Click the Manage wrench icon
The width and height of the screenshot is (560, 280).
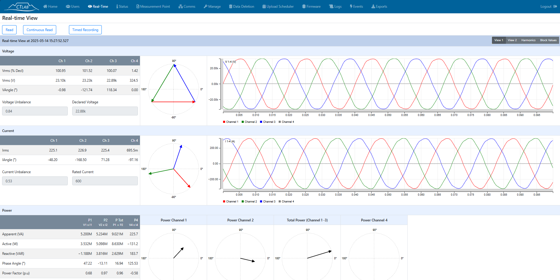[206, 7]
